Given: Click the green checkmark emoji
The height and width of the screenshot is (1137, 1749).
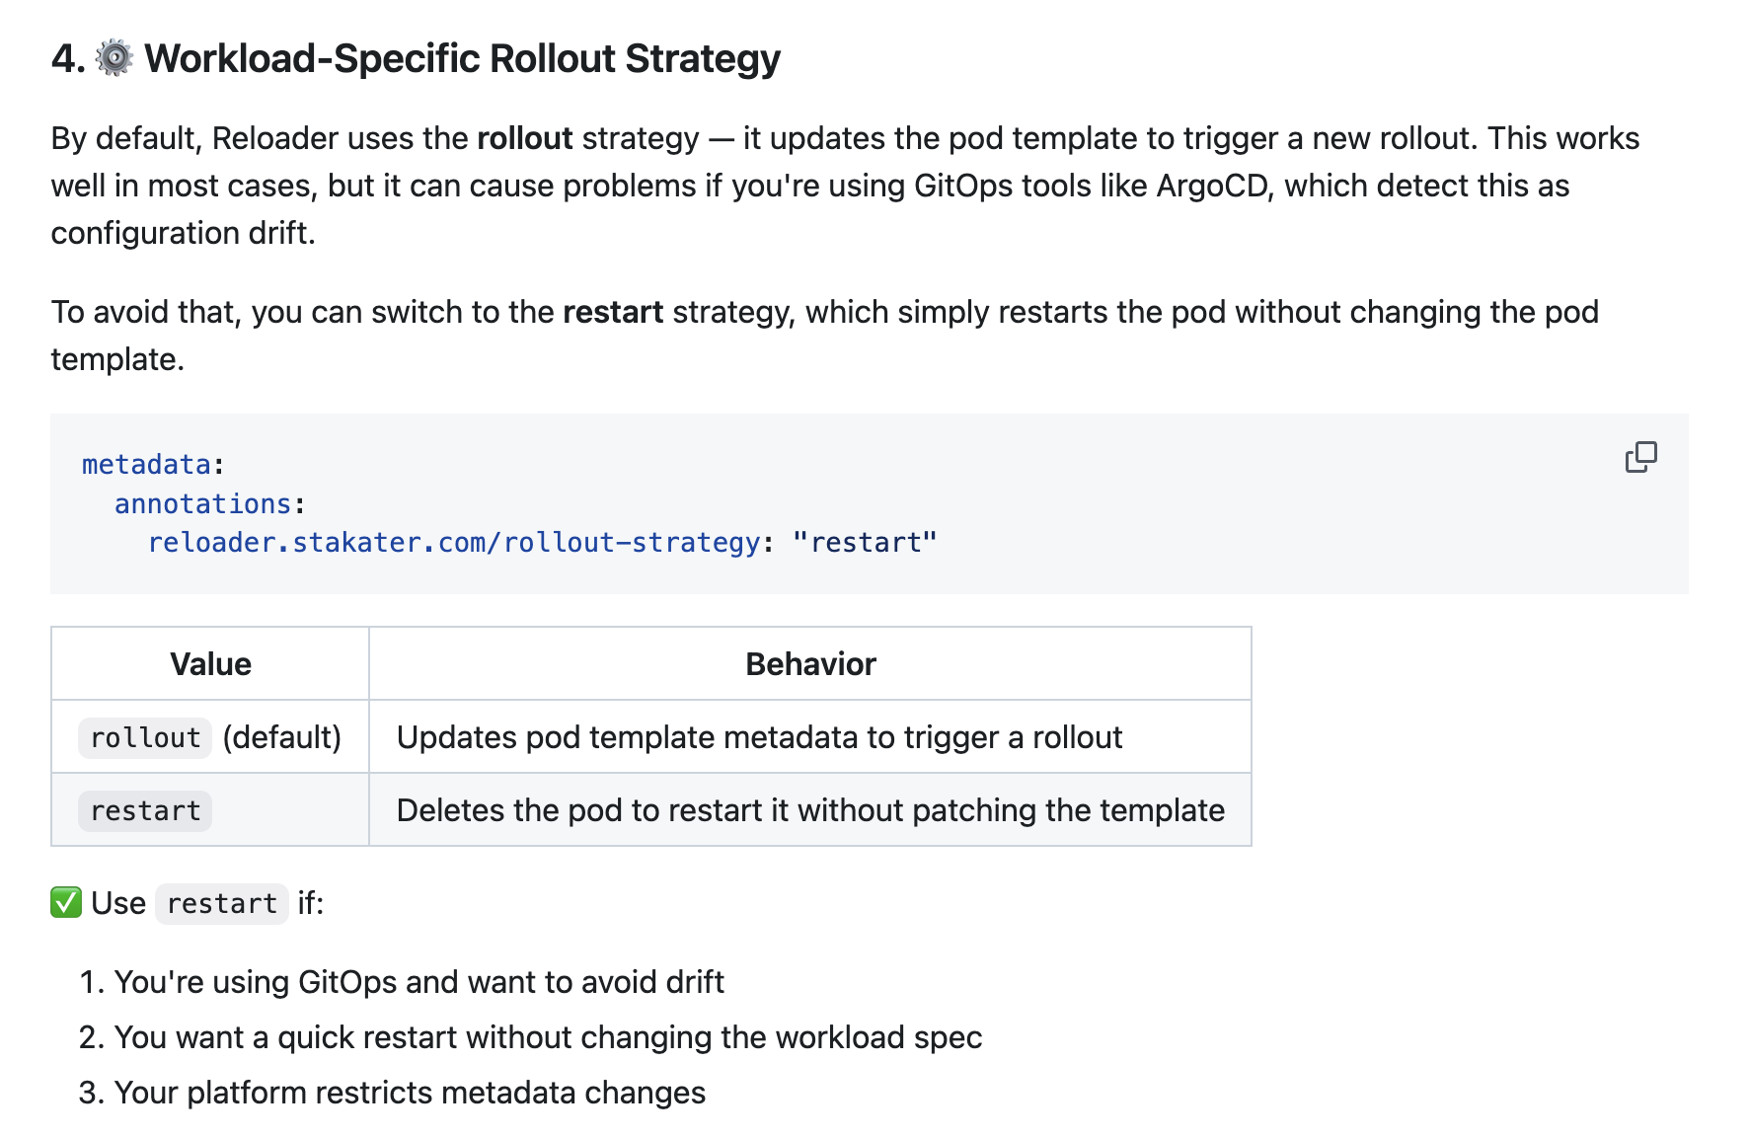Looking at the screenshot, I should click(x=66, y=902).
